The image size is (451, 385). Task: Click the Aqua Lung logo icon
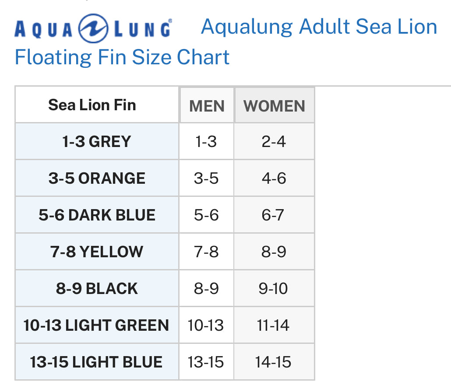coord(93,28)
